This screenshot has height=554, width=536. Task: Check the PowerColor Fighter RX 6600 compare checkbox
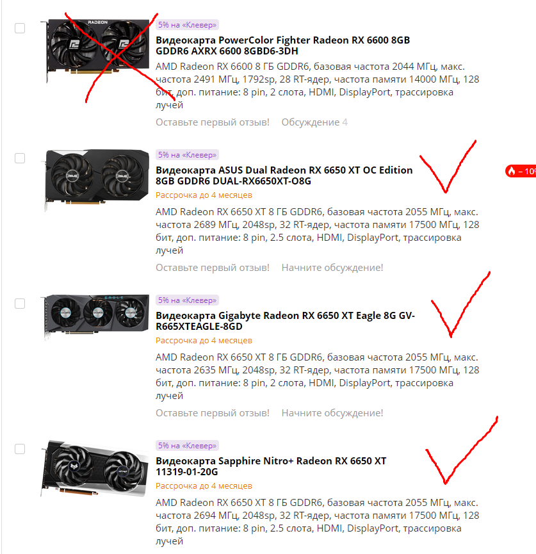pos(20,28)
